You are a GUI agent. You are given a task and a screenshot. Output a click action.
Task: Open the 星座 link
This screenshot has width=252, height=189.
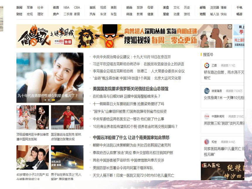click(166, 14)
